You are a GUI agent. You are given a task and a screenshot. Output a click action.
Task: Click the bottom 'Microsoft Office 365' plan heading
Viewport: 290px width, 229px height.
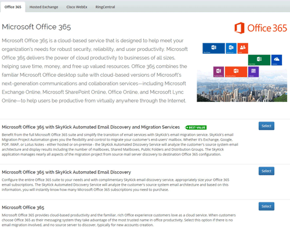pyautogui.click(x=23, y=208)
